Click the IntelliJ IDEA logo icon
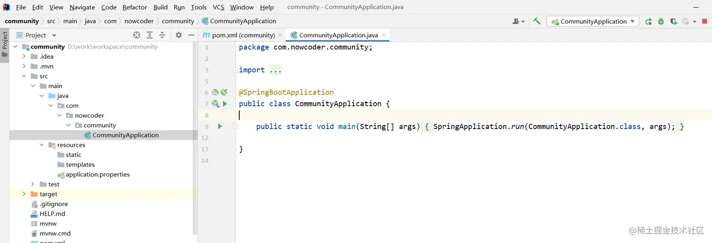712x243 pixels. tap(7, 7)
